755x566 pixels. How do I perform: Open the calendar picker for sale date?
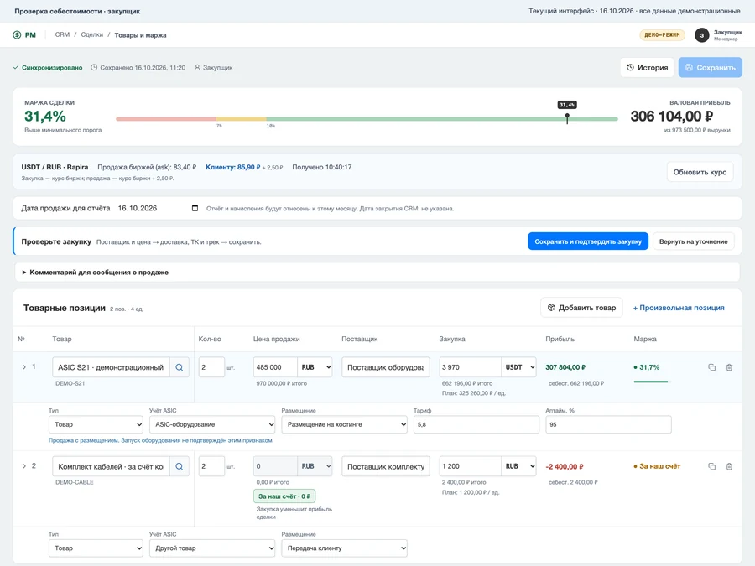[195, 208]
